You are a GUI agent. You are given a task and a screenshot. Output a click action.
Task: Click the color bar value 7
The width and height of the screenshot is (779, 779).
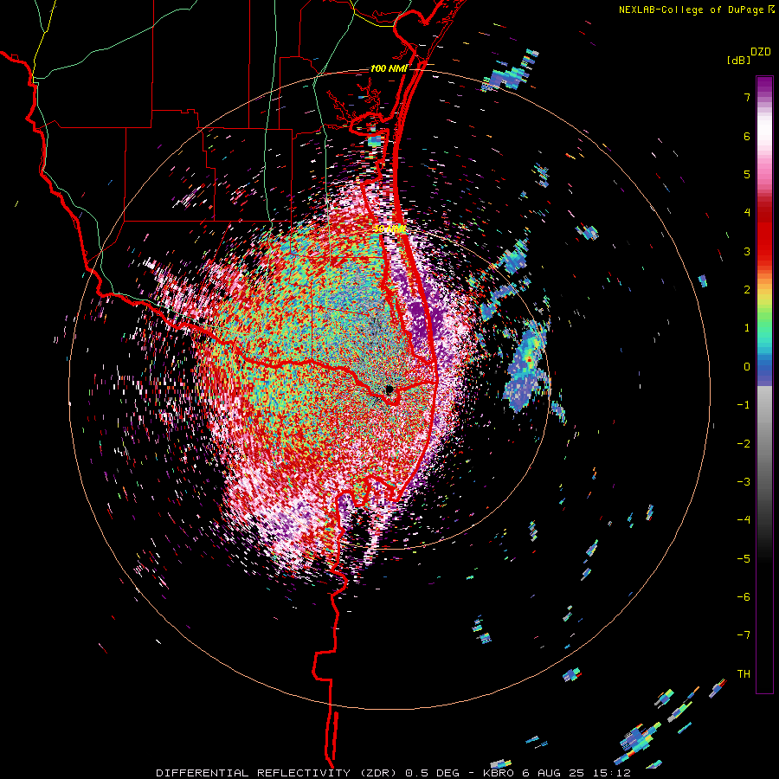[747, 97]
